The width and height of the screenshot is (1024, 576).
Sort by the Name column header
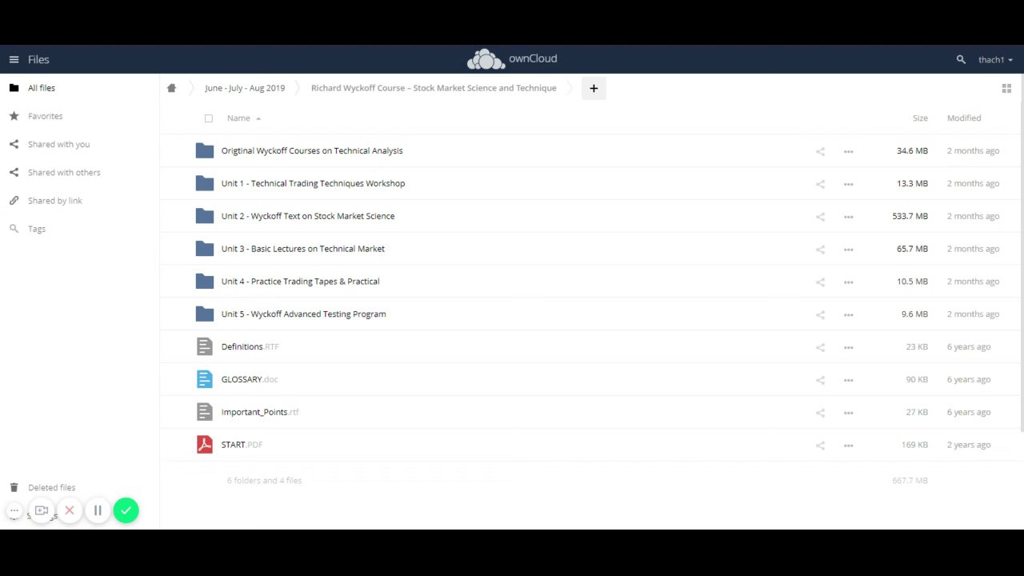238,118
